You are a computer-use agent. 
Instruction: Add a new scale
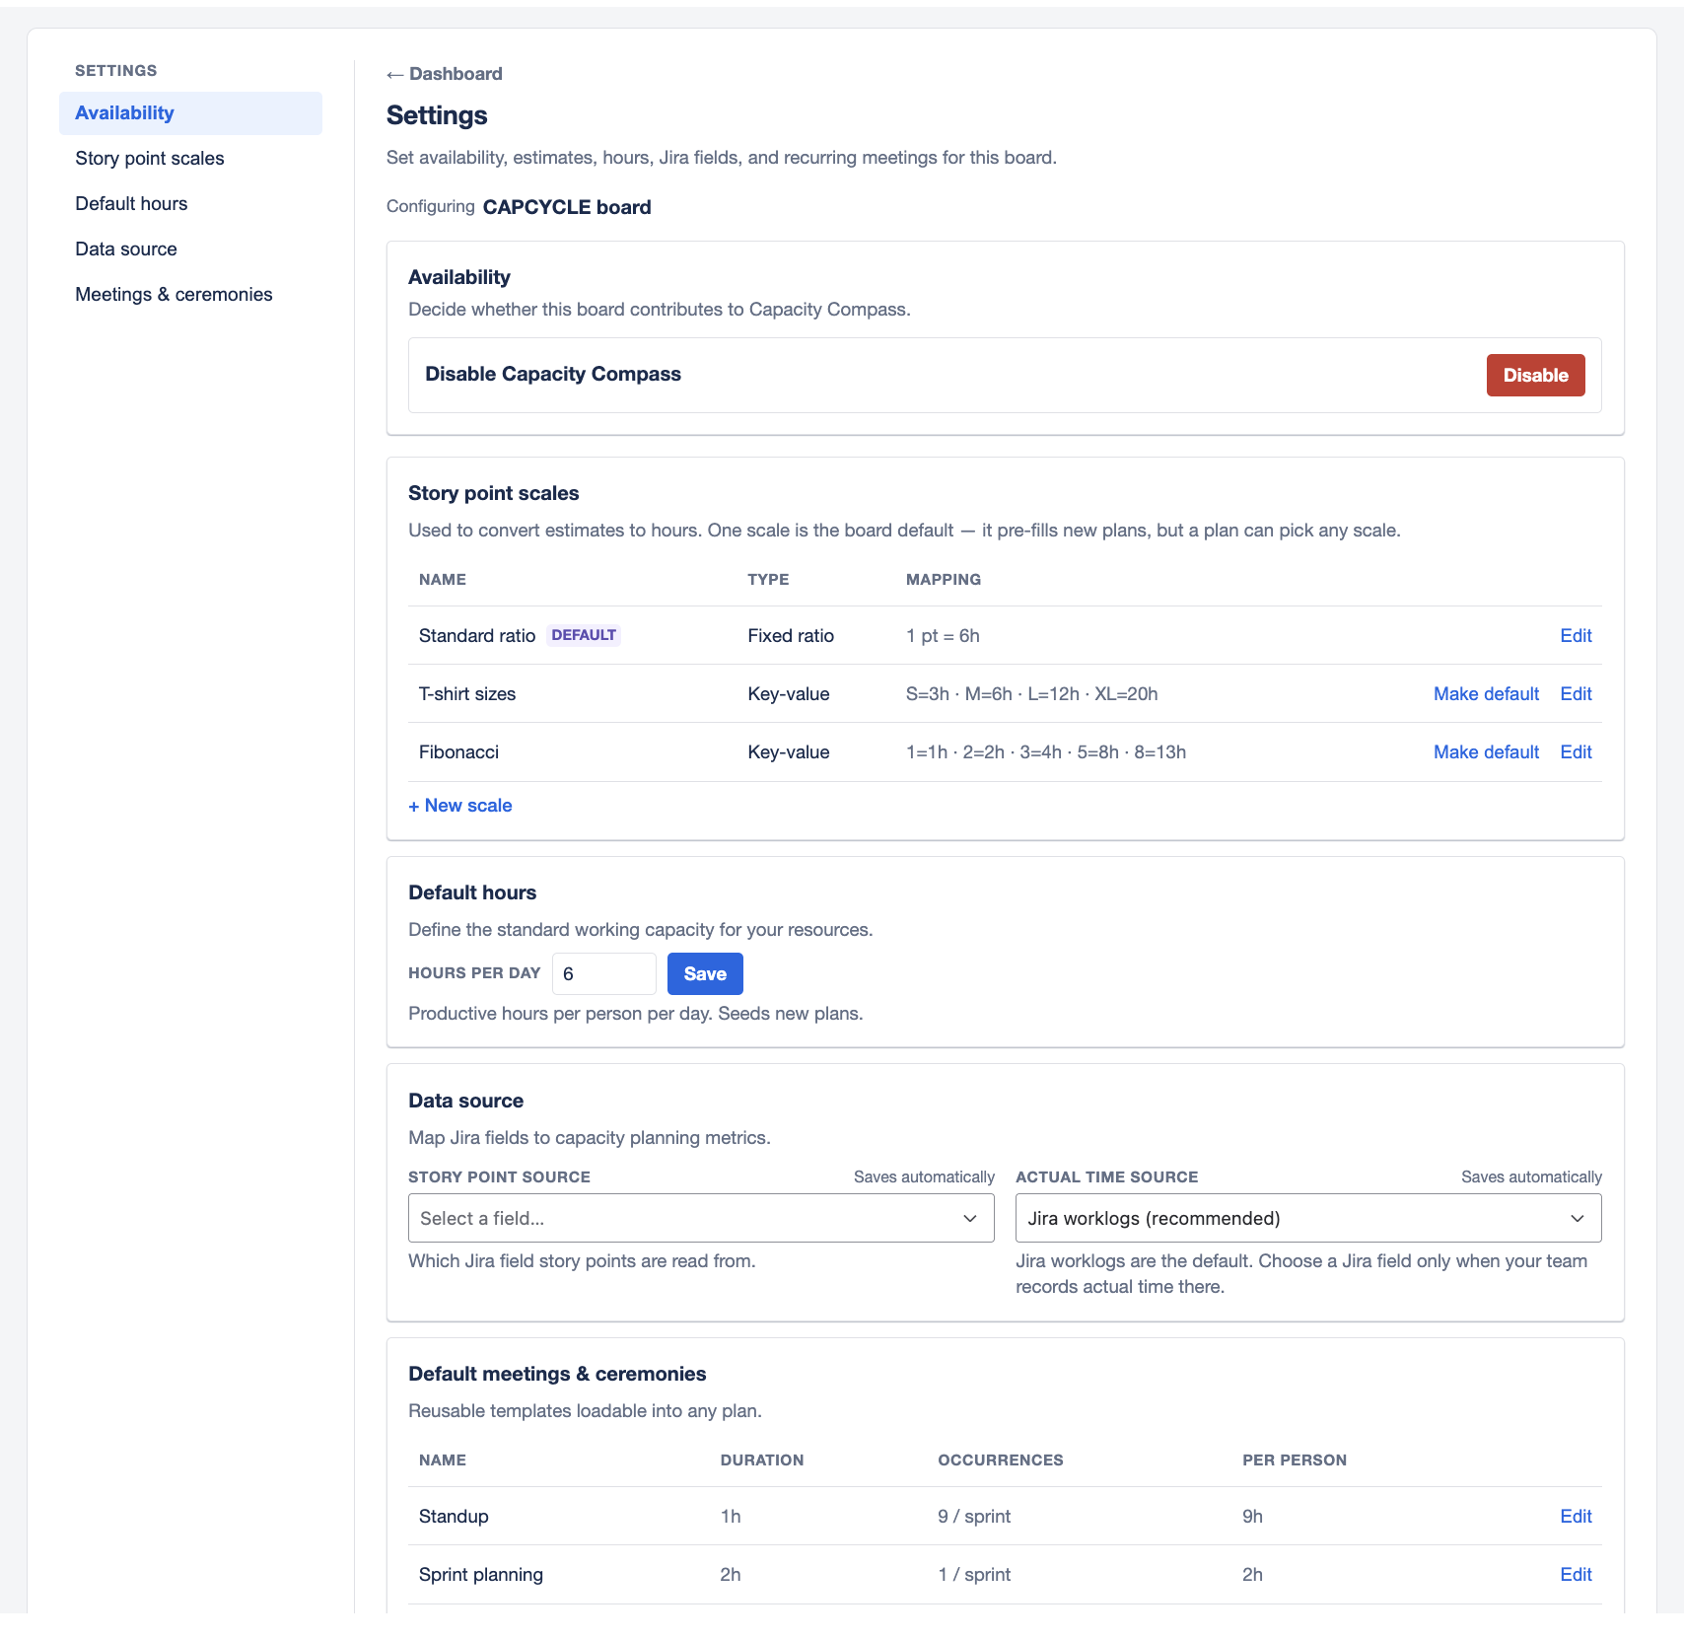coord(460,806)
